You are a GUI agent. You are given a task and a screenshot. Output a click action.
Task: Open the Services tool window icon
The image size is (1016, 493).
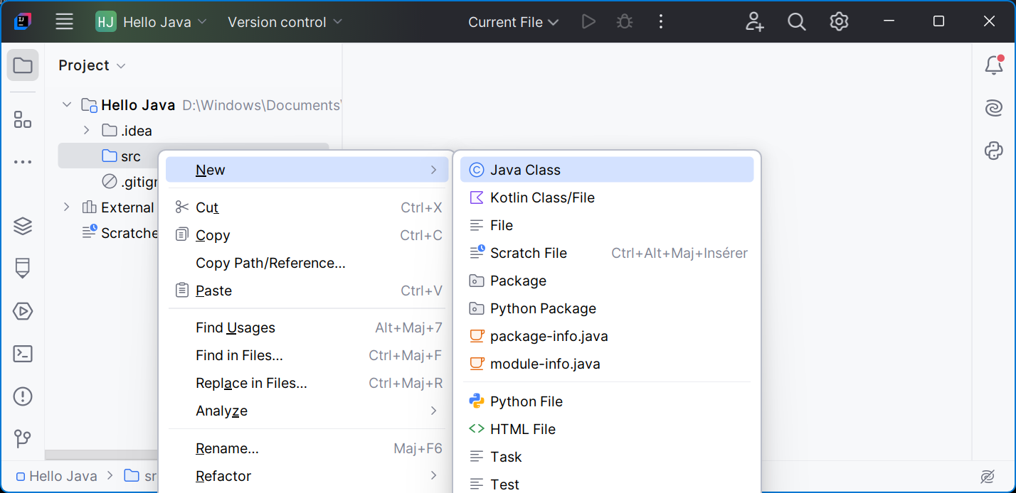(23, 312)
